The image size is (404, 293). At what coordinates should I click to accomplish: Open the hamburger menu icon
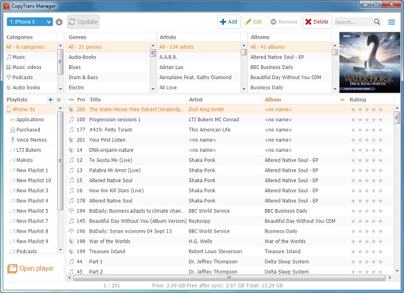392,22
